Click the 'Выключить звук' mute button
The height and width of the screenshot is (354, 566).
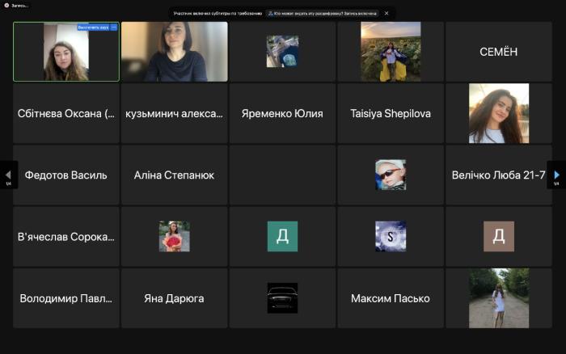[x=93, y=27]
